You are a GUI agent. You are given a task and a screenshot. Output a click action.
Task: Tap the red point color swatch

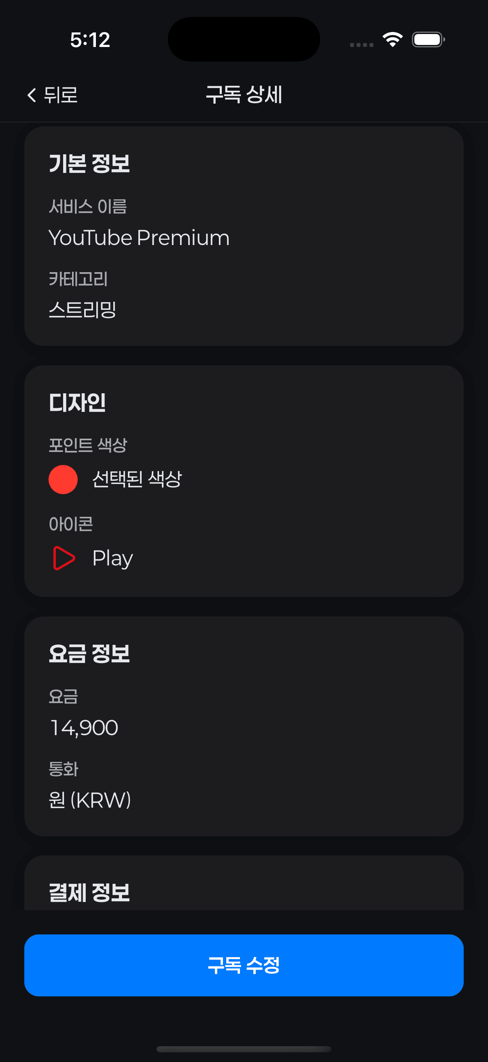pos(63,479)
